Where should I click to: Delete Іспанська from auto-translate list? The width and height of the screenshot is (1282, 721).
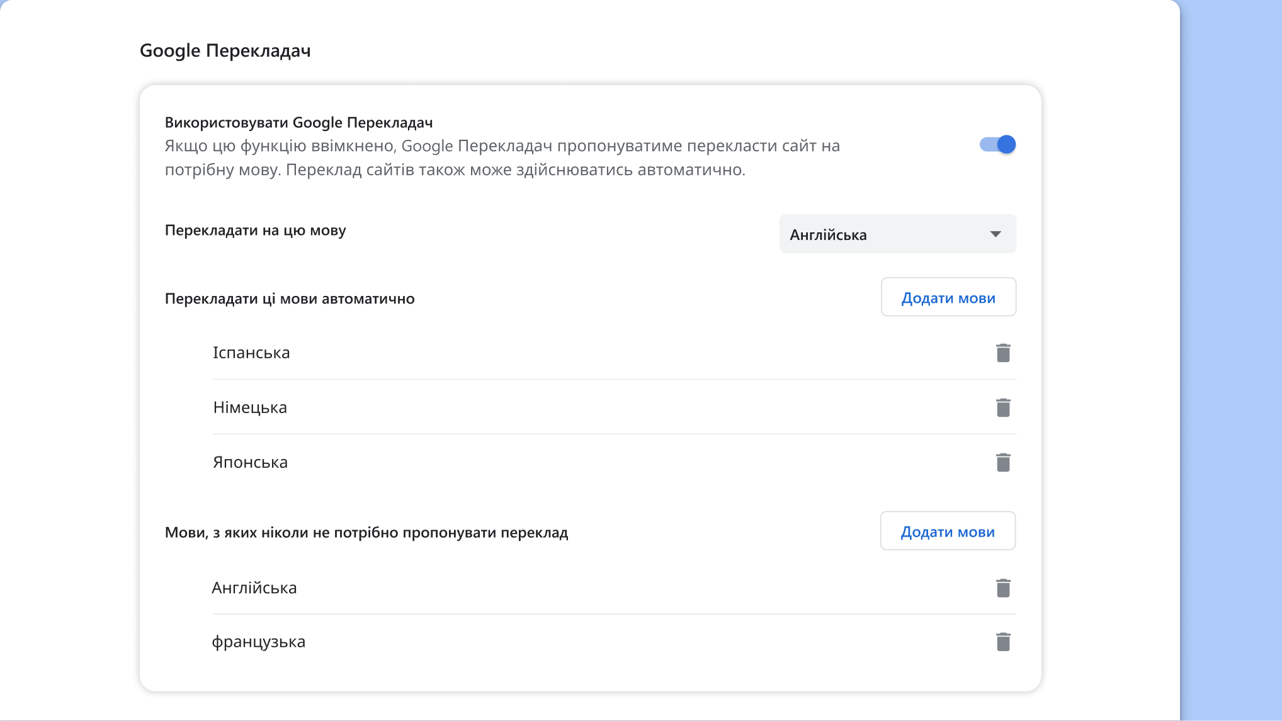1003,353
